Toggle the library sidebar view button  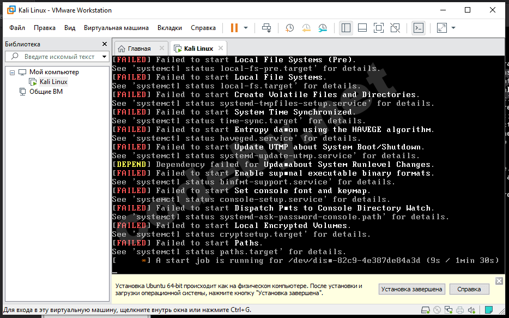(x=346, y=28)
